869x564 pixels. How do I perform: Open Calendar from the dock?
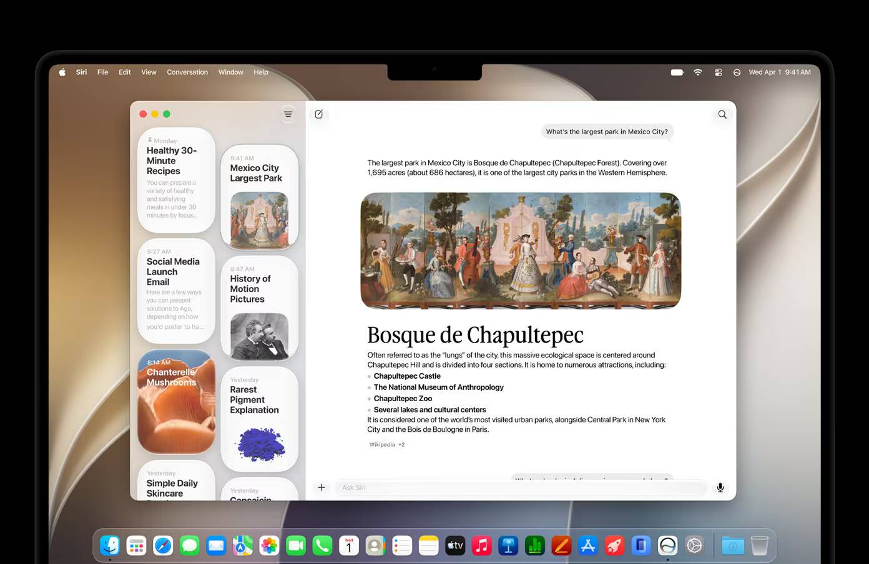coord(349,546)
